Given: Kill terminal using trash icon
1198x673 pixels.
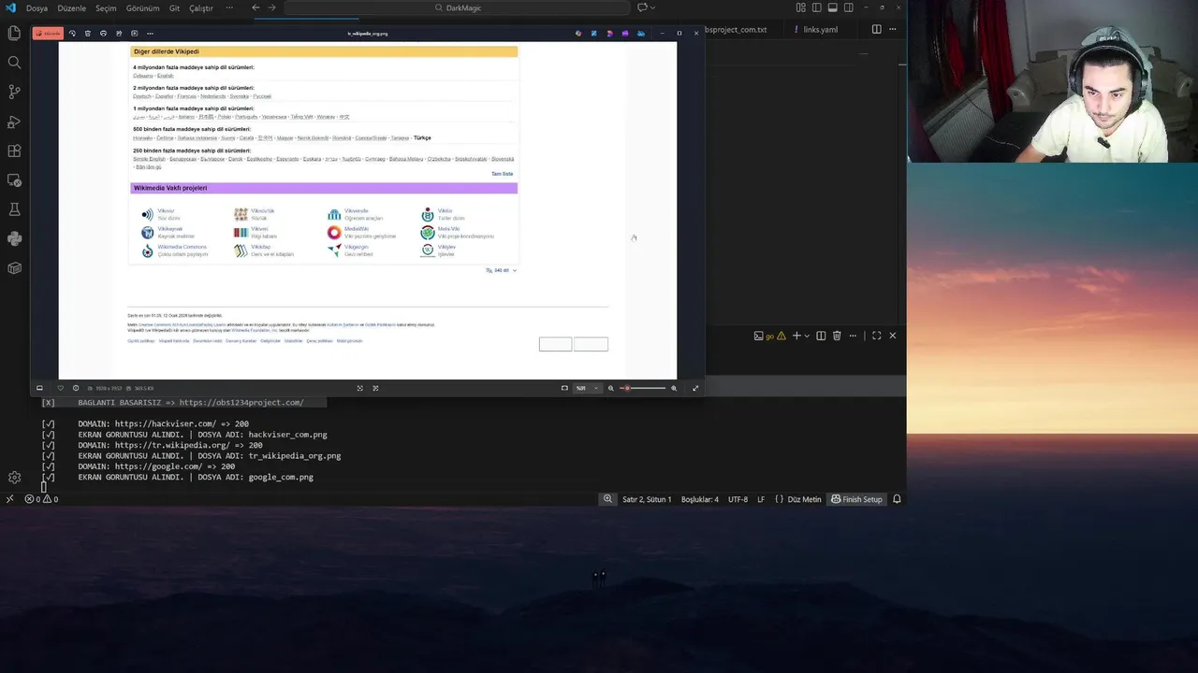Looking at the screenshot, I should [x=837, y=336].
